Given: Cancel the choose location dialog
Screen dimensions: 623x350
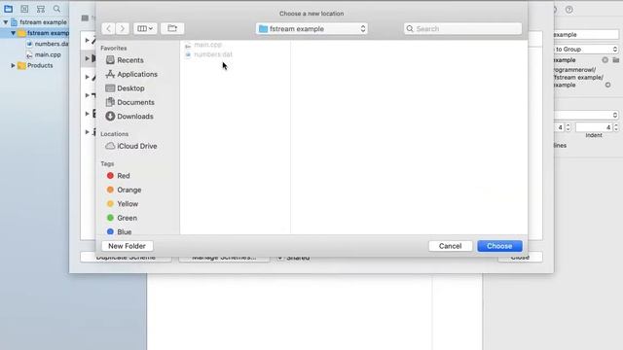Looking at the screenshot, I should click(x=450, y=246).
